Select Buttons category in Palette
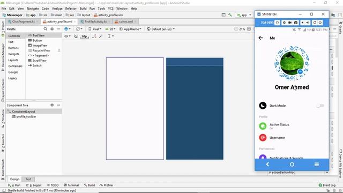The height and width of the screenshot is (193, 343). pos(13,48)
